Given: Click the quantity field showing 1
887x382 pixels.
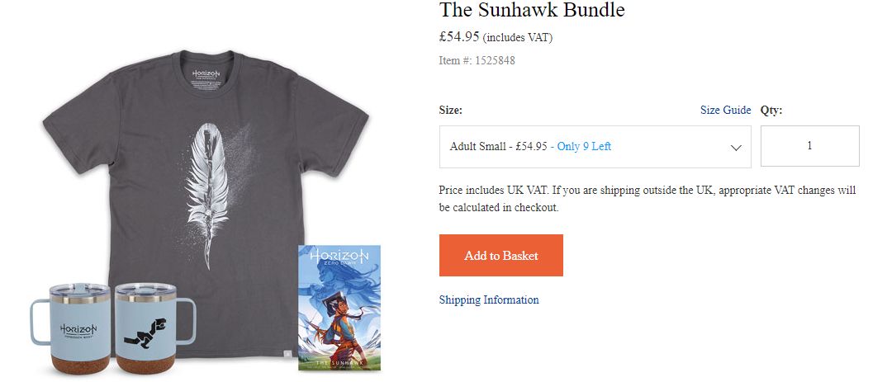Looking at the screenshot, I should 809,146.
